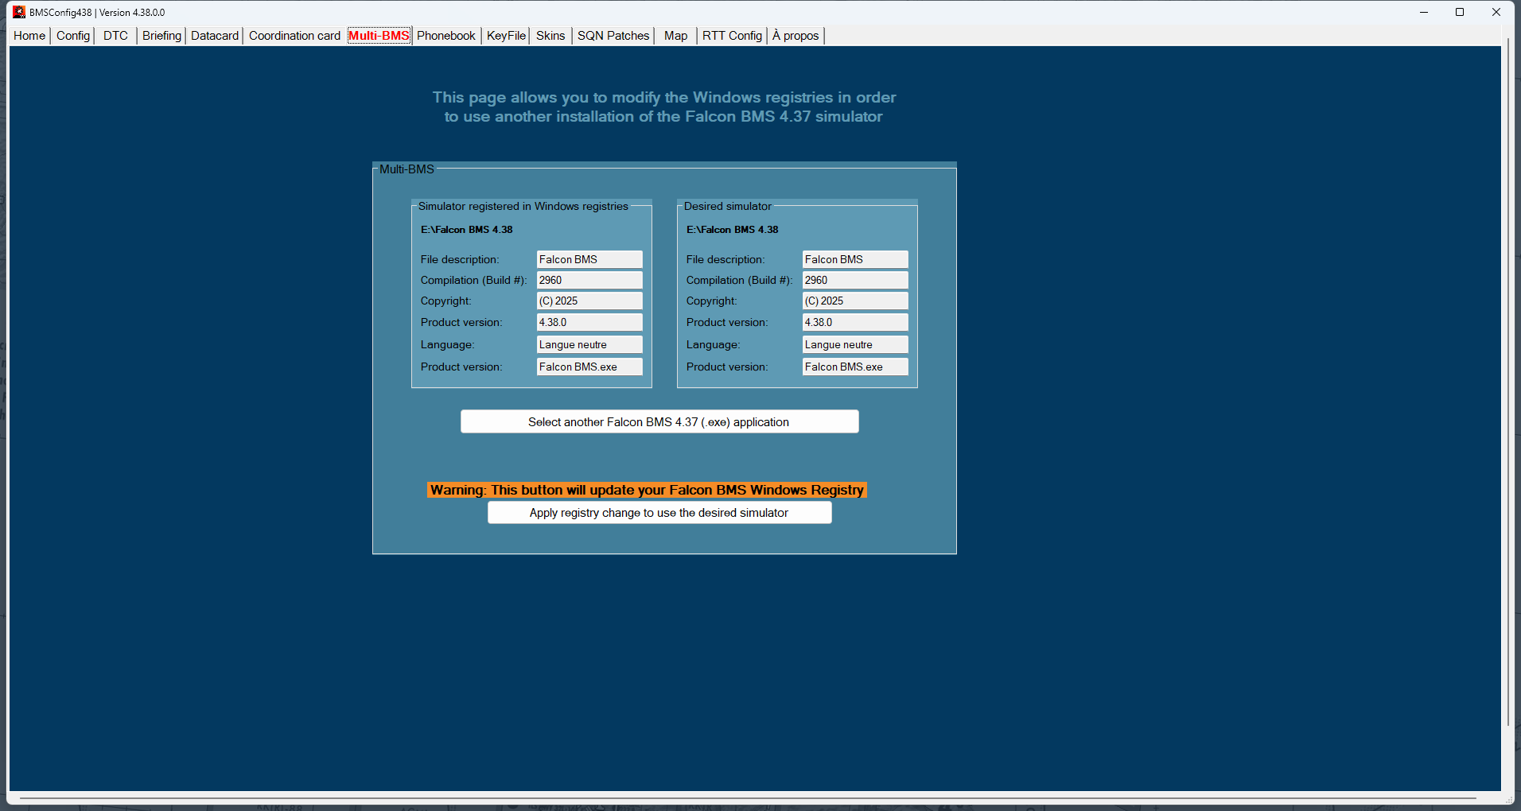Click the BMSConfig438 app icon in title bar
1521x811 pixels.
pyautogui.click(x=19, y=12)
